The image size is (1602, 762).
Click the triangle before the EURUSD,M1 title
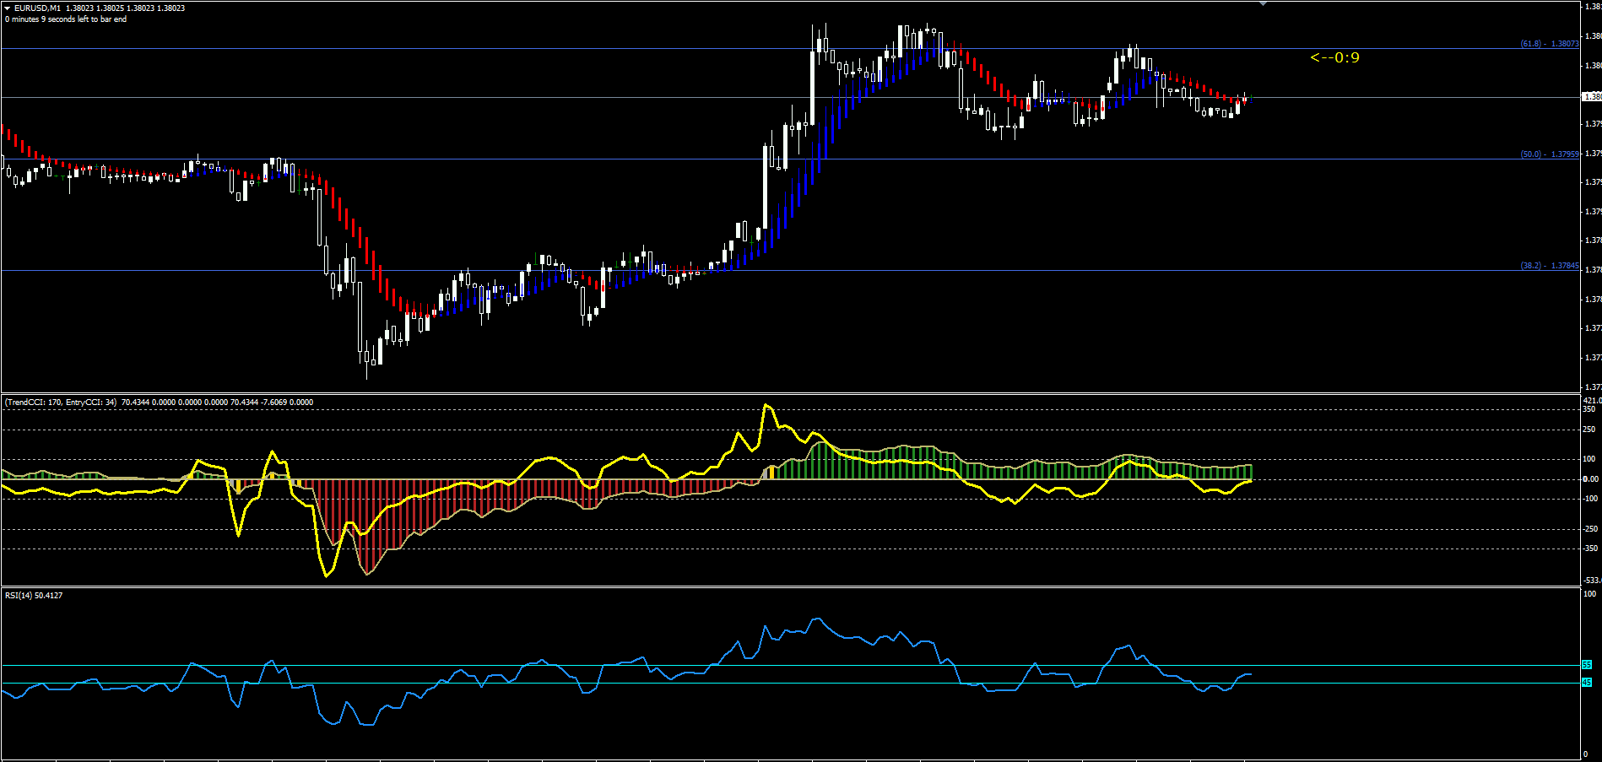point(8,8)
